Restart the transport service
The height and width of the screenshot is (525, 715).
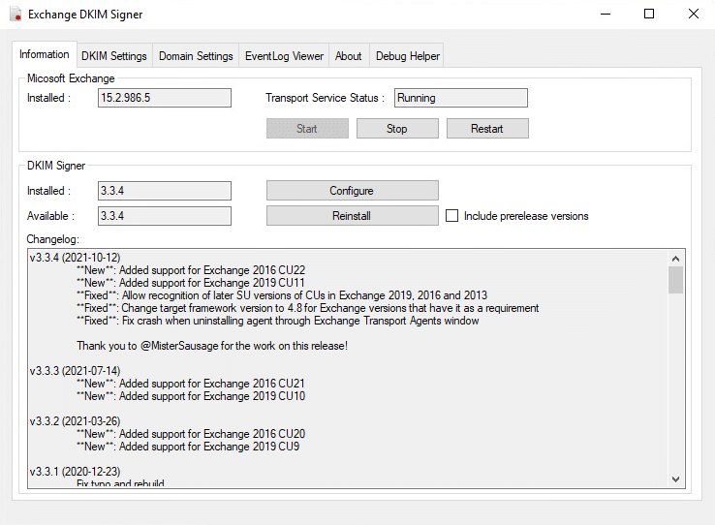(487, 129)
